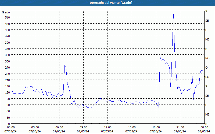Select the 30 y-axis value
Viewport: 215px width, 134px height.
8,118
